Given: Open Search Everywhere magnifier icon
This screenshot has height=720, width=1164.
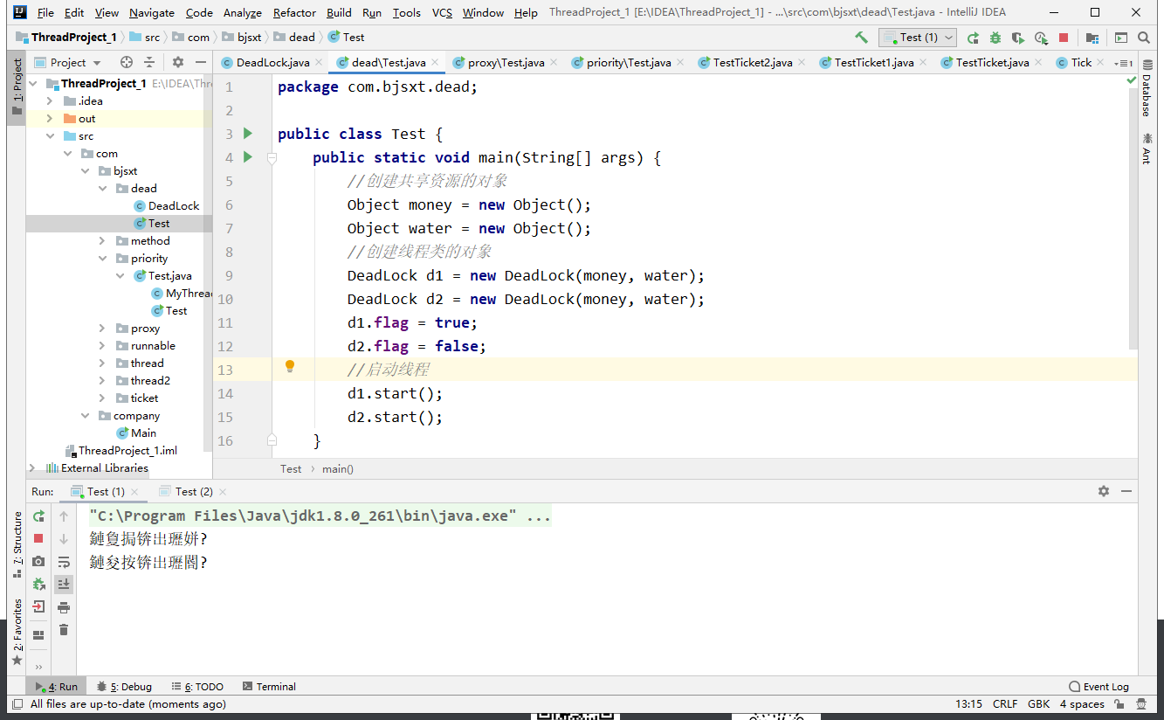Looking at the screenshot, I should point(1144,38).
